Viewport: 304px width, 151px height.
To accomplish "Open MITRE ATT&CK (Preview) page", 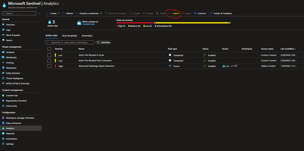I will pyautogui.click(x=18, y=83).
